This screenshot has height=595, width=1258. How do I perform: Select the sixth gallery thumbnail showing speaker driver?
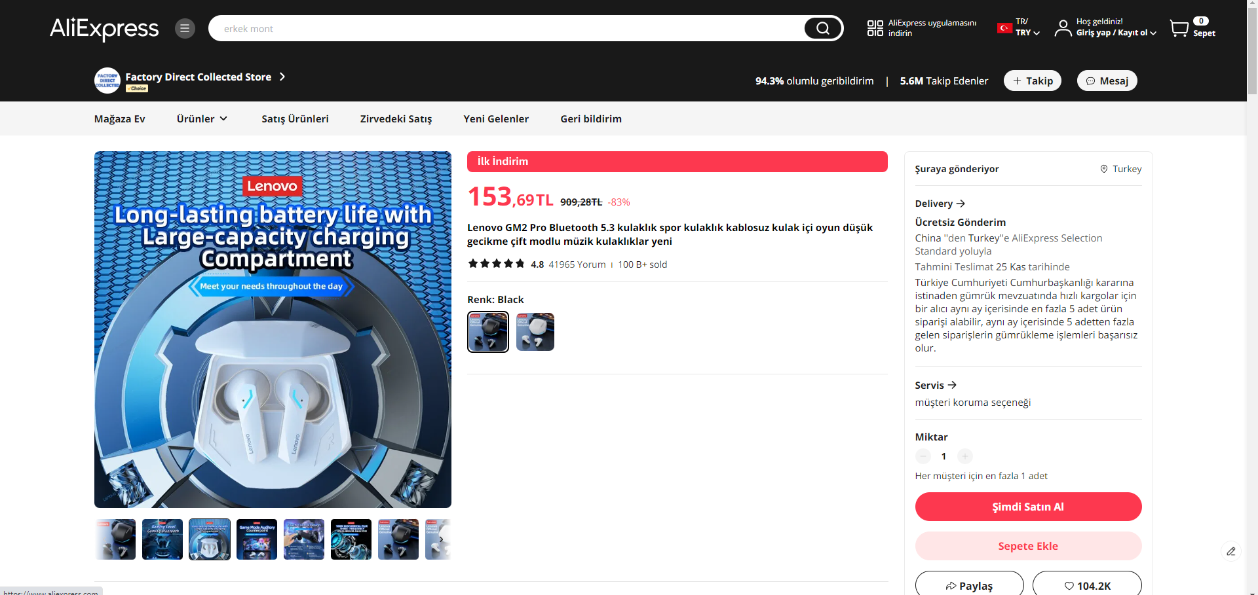coord(351,539)
